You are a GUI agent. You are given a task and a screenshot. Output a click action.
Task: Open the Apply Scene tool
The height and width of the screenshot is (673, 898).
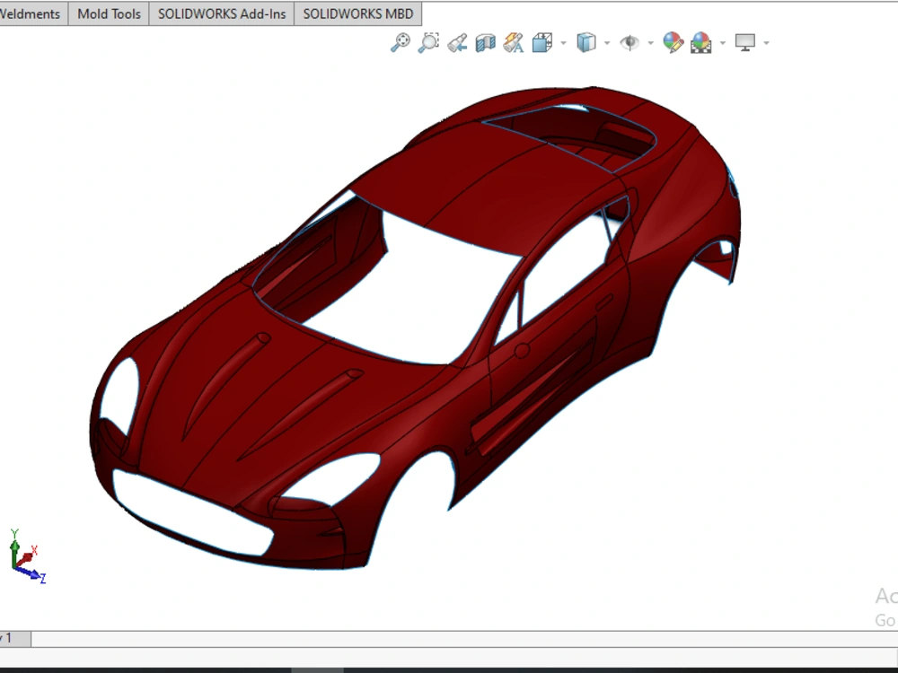tap(700, 41)
